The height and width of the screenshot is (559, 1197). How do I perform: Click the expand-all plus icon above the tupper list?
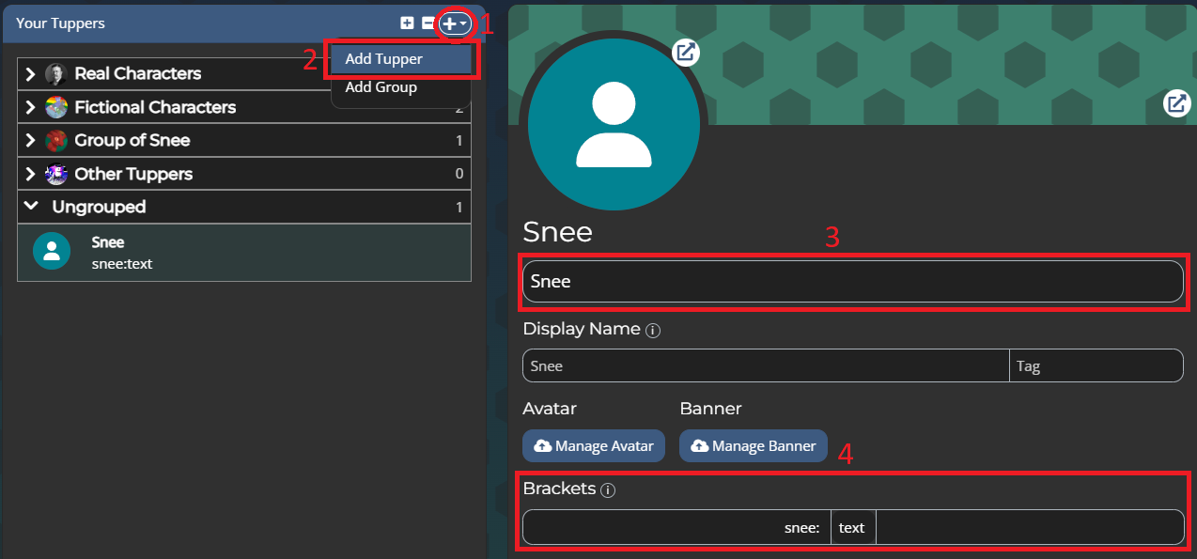pos(407,23)
